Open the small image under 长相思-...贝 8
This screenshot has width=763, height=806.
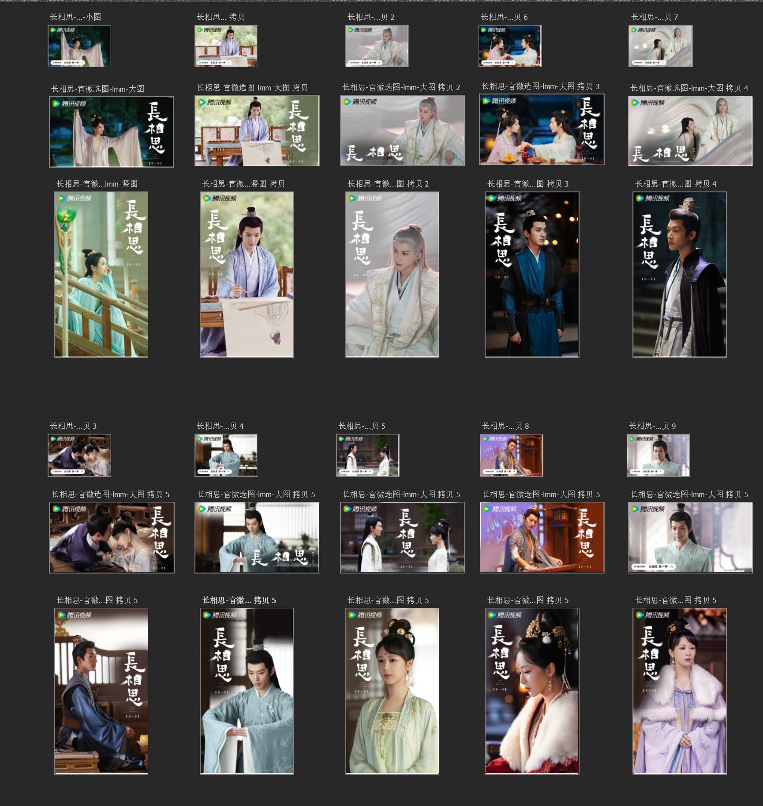click(512, 455)
